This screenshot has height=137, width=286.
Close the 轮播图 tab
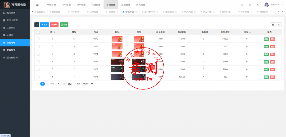click(x=117, y=12)
